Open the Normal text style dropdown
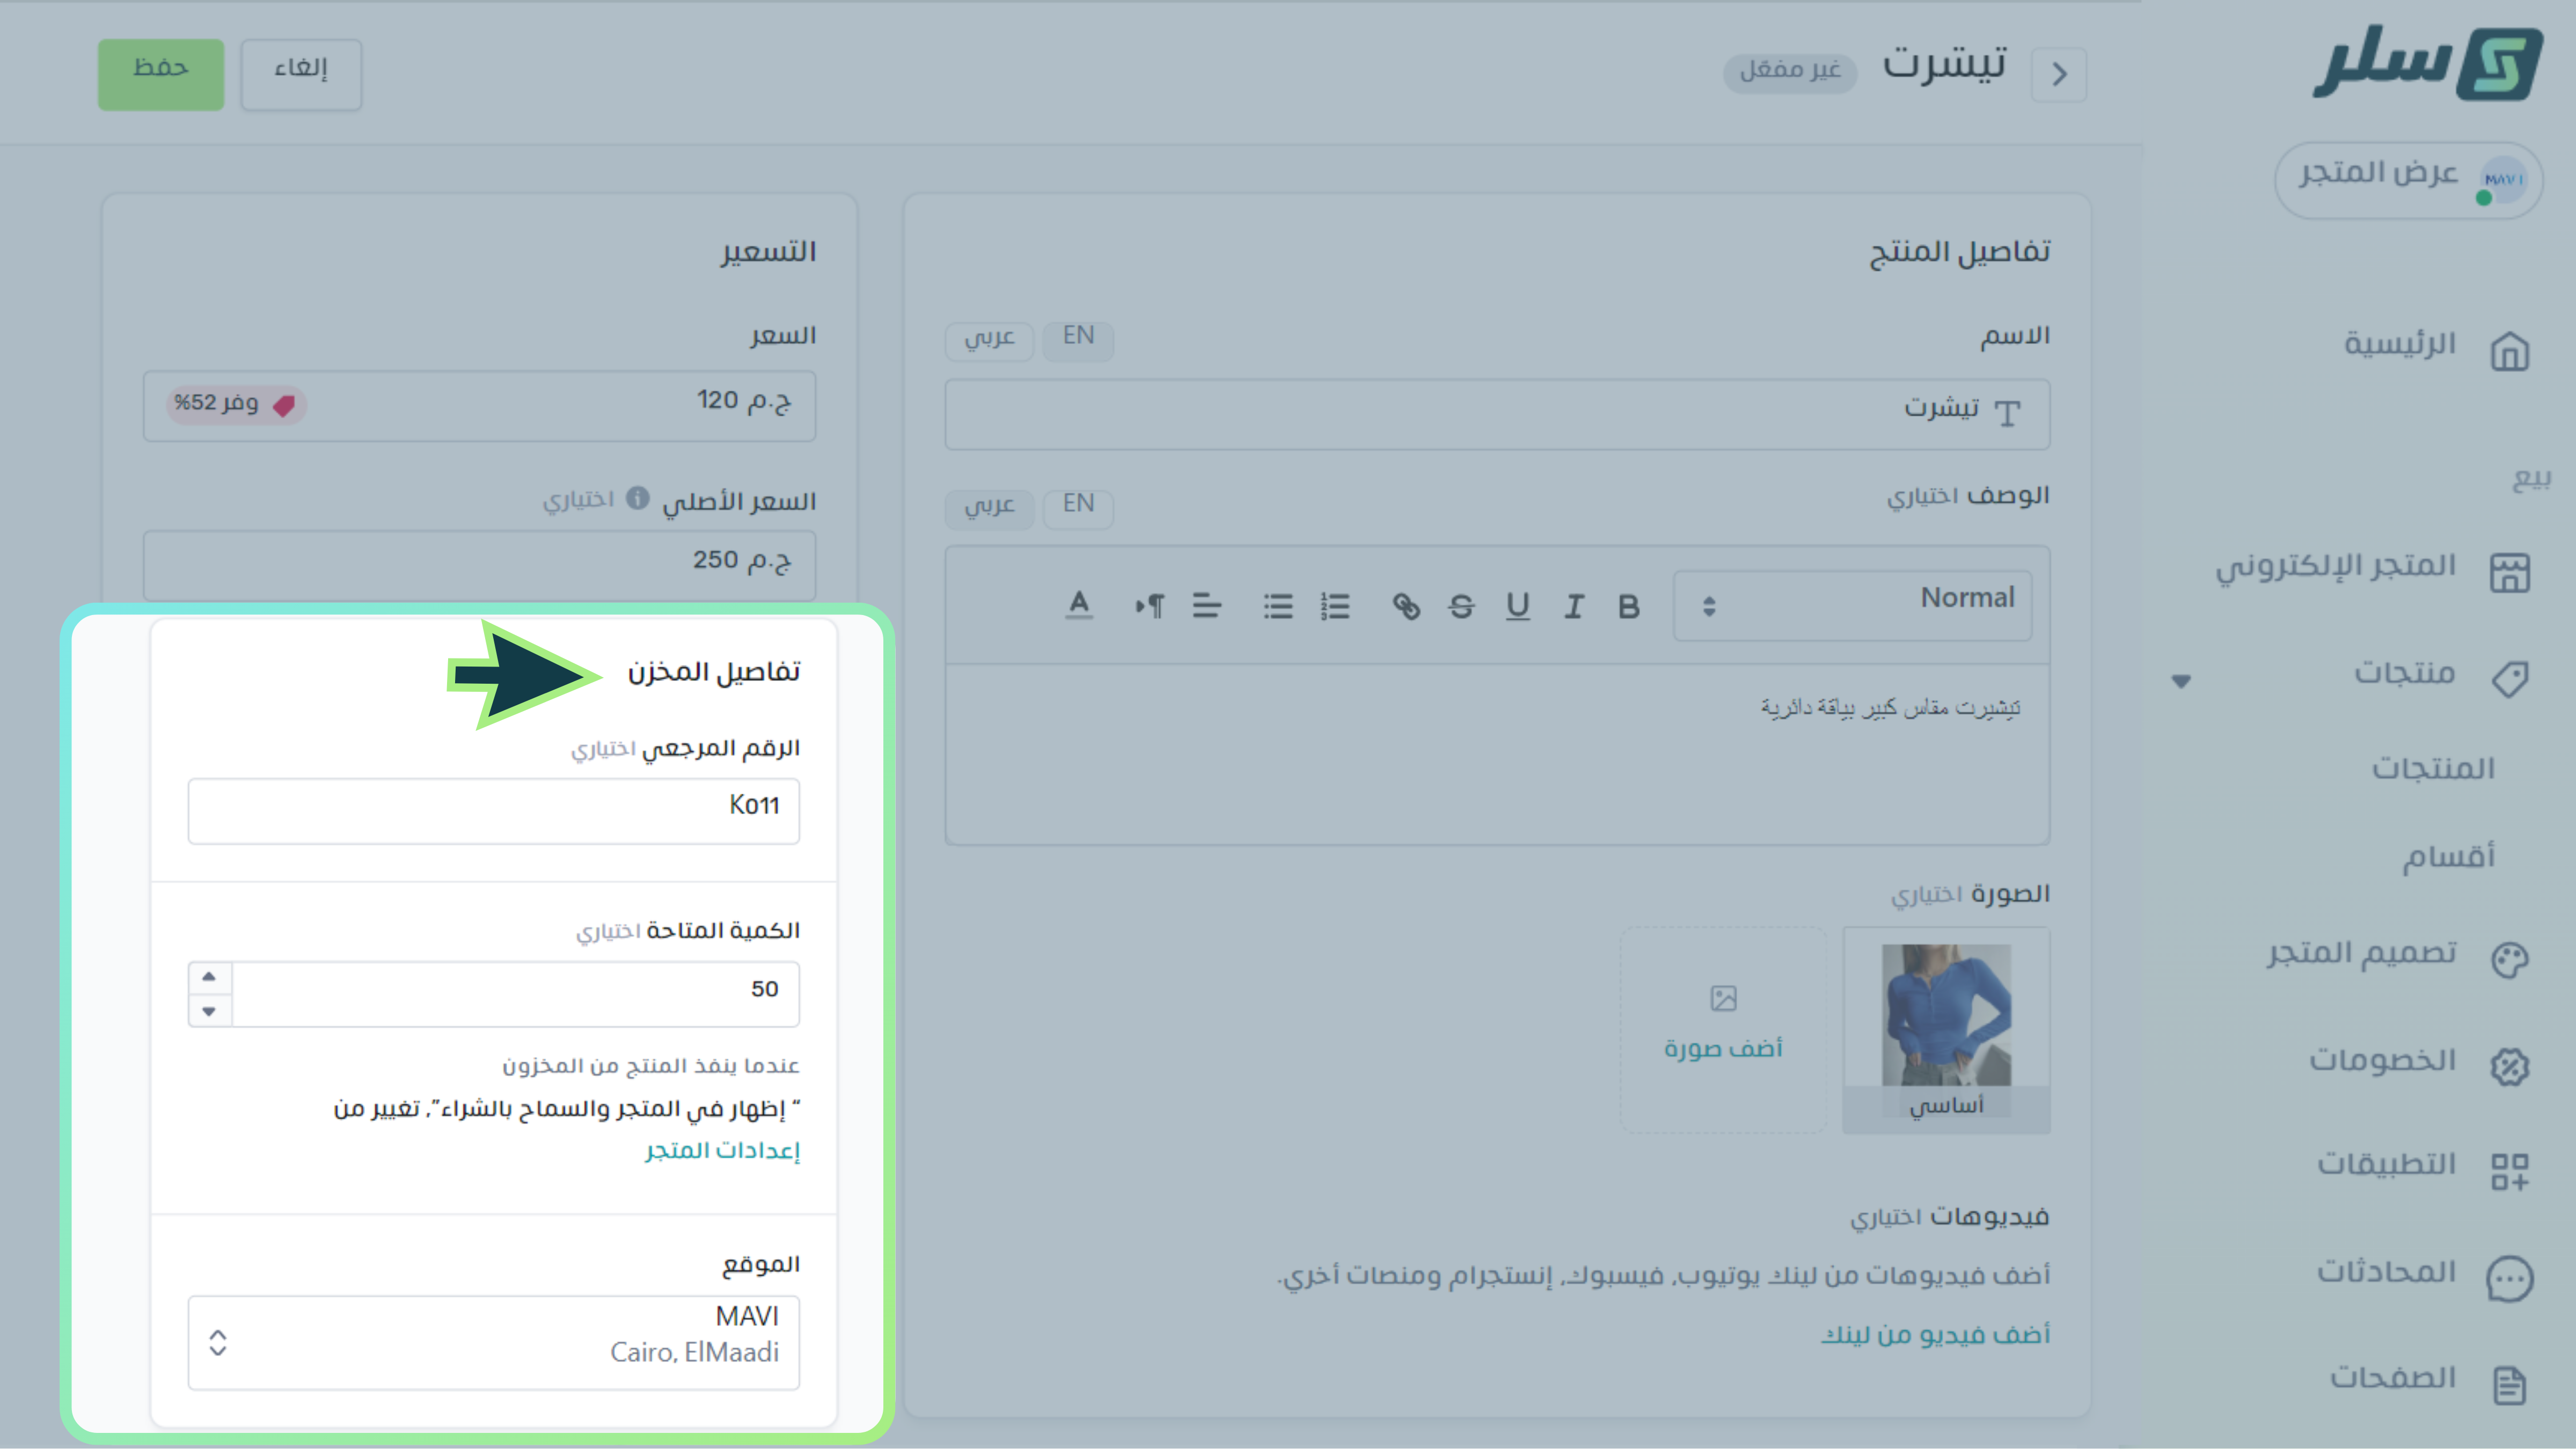The height and width of the screenshot is (1449, 2576). pos(1852,604)
